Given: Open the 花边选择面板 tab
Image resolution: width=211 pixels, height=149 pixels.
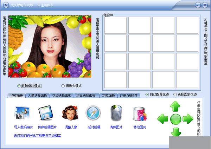Looking at the screenshot, I should 62,96.
